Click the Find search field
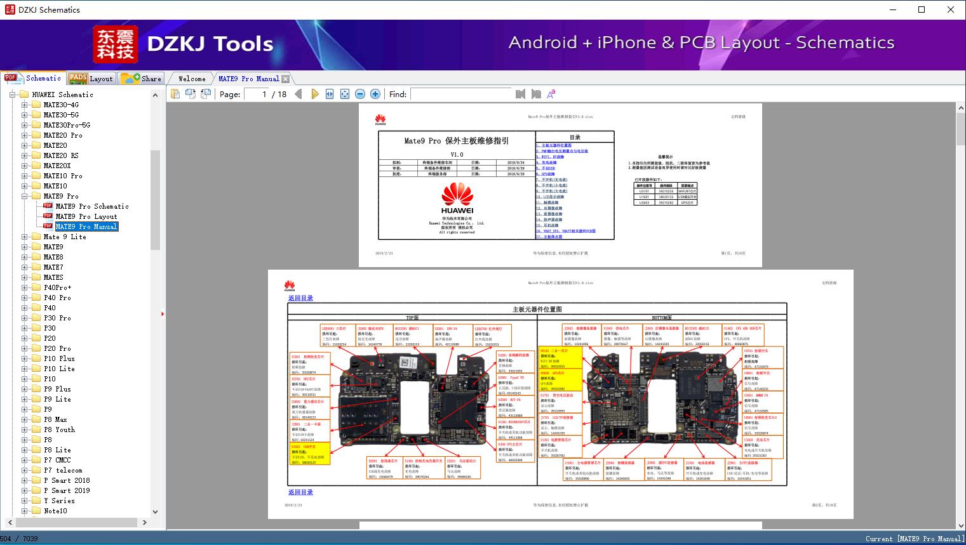 pyautogui.click(x=461, y=94)
